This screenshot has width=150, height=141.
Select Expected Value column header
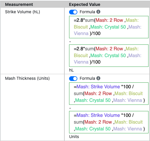tap(85, 4)
